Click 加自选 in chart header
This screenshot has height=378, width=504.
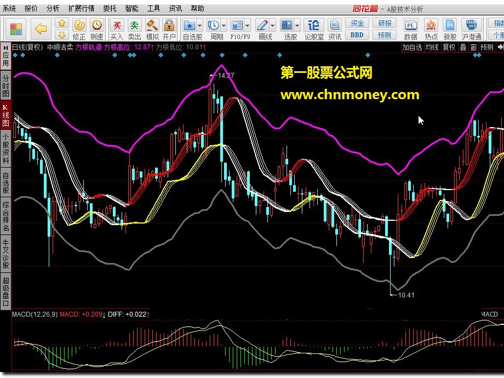(412, 47)
